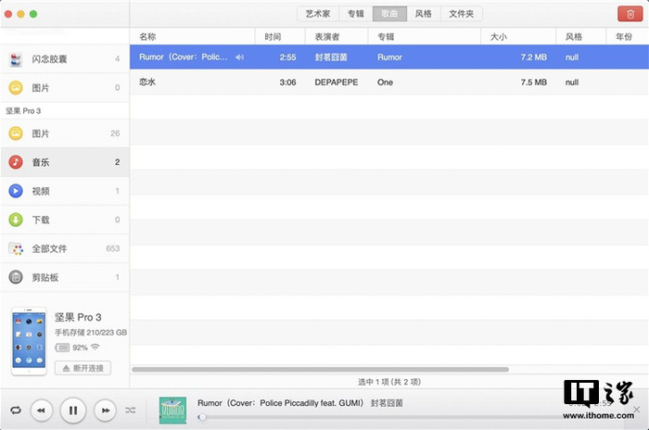Sort songs by 名称 column header
The height and width of the screenshot is (430, 649).
(148, 37)
